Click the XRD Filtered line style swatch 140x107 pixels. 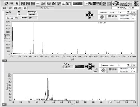pyautogui.click(x=134, y=19)
